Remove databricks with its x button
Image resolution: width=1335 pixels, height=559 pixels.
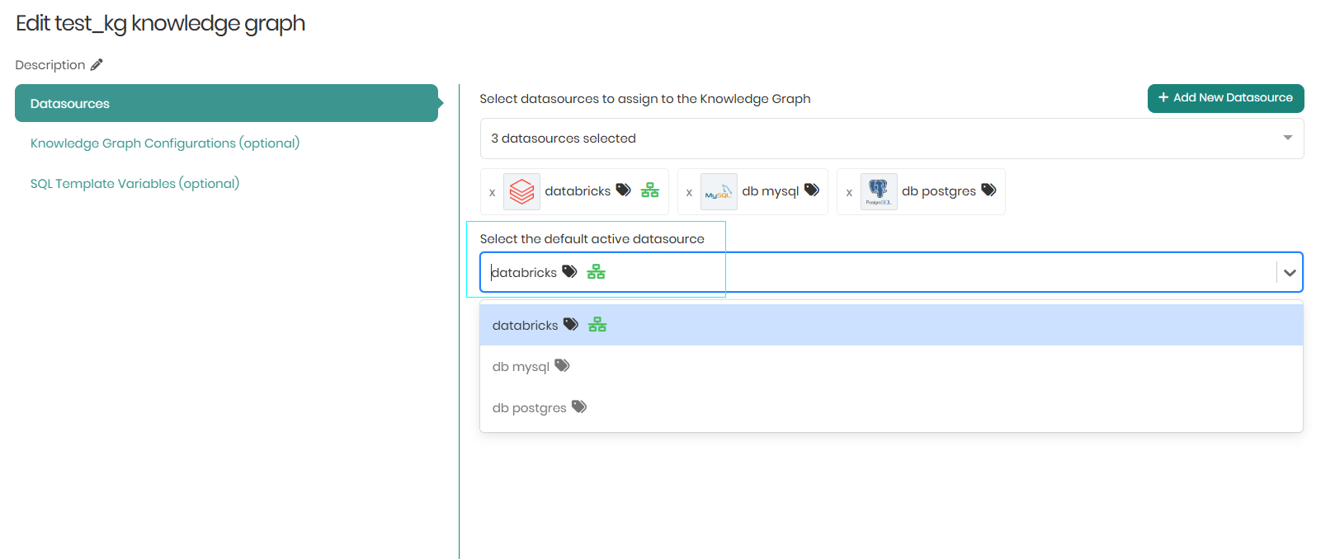point(493,192)
